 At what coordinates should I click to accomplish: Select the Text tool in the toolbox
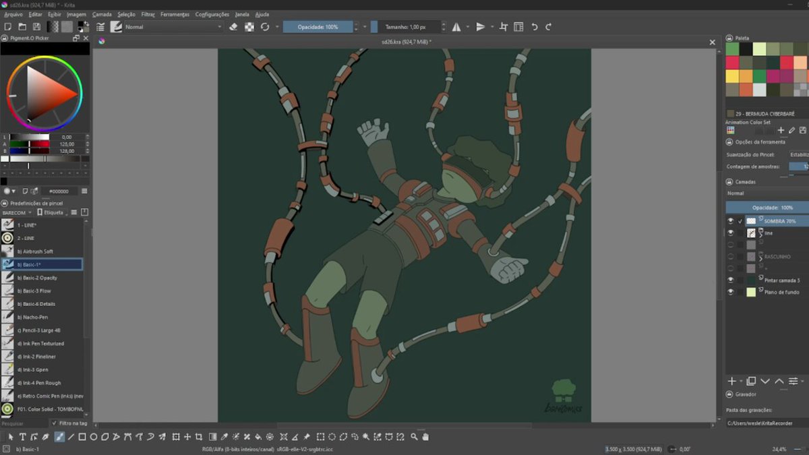pyautogui.click(x=23, y=437)
